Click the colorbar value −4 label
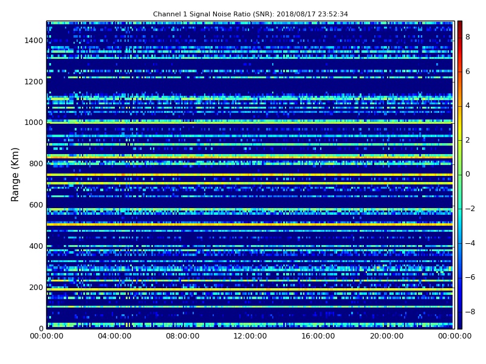The height and width of the screenshot is (364, 486). coord(470,243)
